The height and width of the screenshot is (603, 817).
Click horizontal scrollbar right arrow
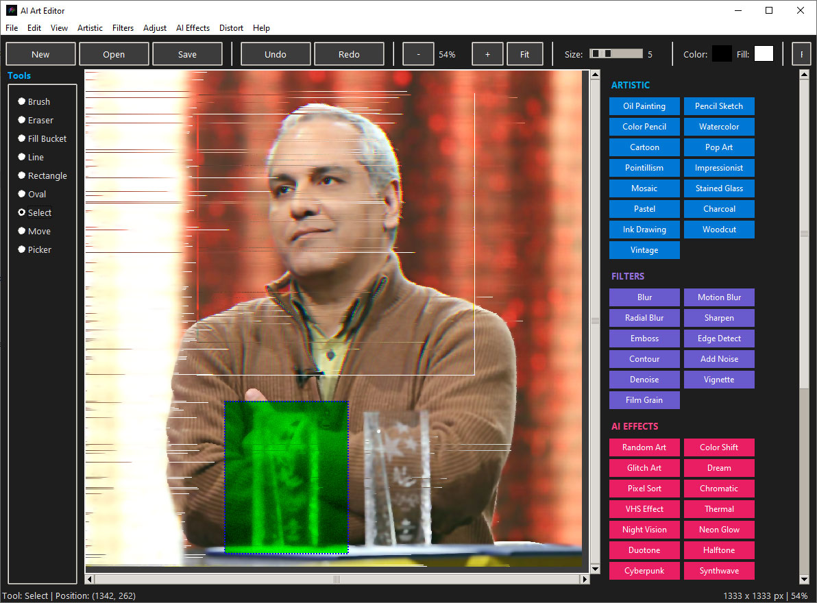pos(585,579)
